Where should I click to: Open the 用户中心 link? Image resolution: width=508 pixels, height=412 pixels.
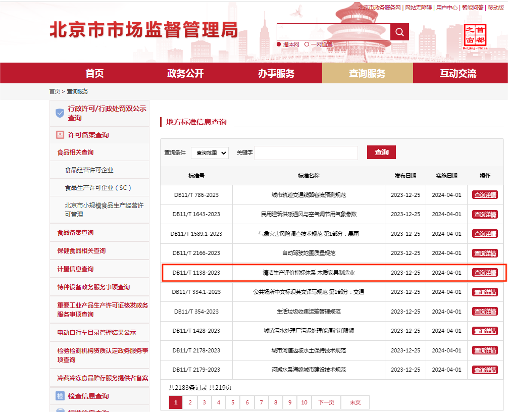[x=447, y=8]
